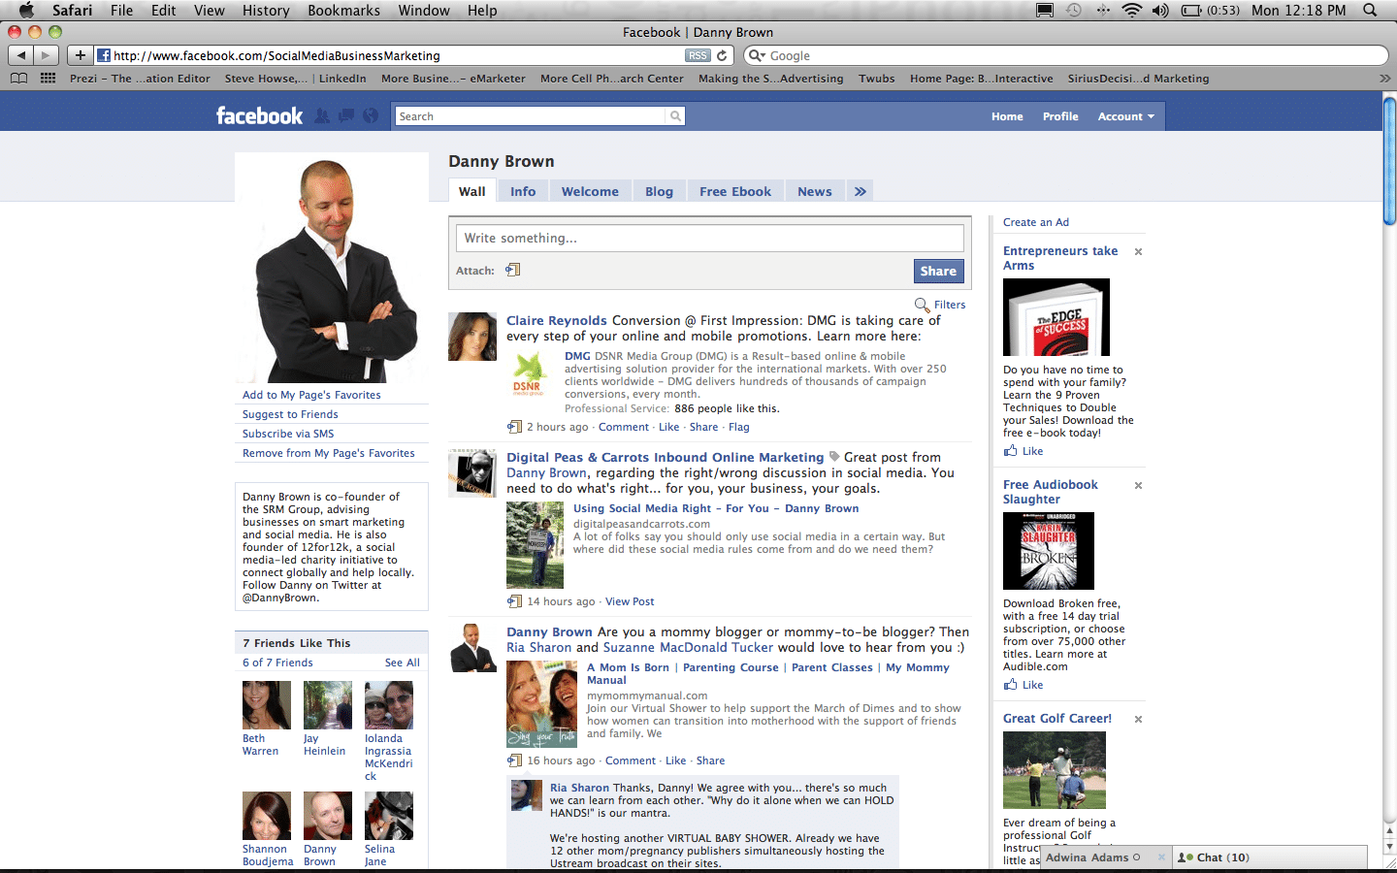Open the Notifications globe icon

click(371, 115)
